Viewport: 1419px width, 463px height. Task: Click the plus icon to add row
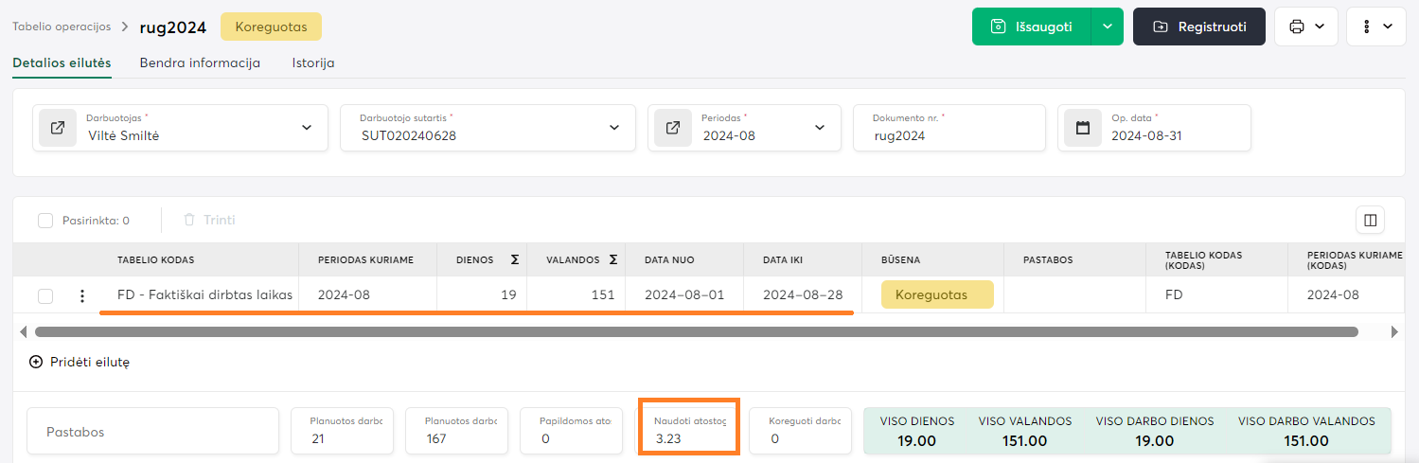click(x=36, y=362)
